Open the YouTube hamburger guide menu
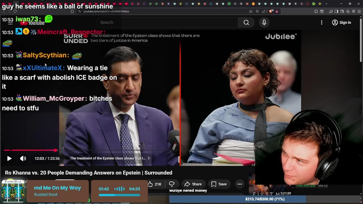363x204 pixels. pyautogui.click(x=10, y=22)
